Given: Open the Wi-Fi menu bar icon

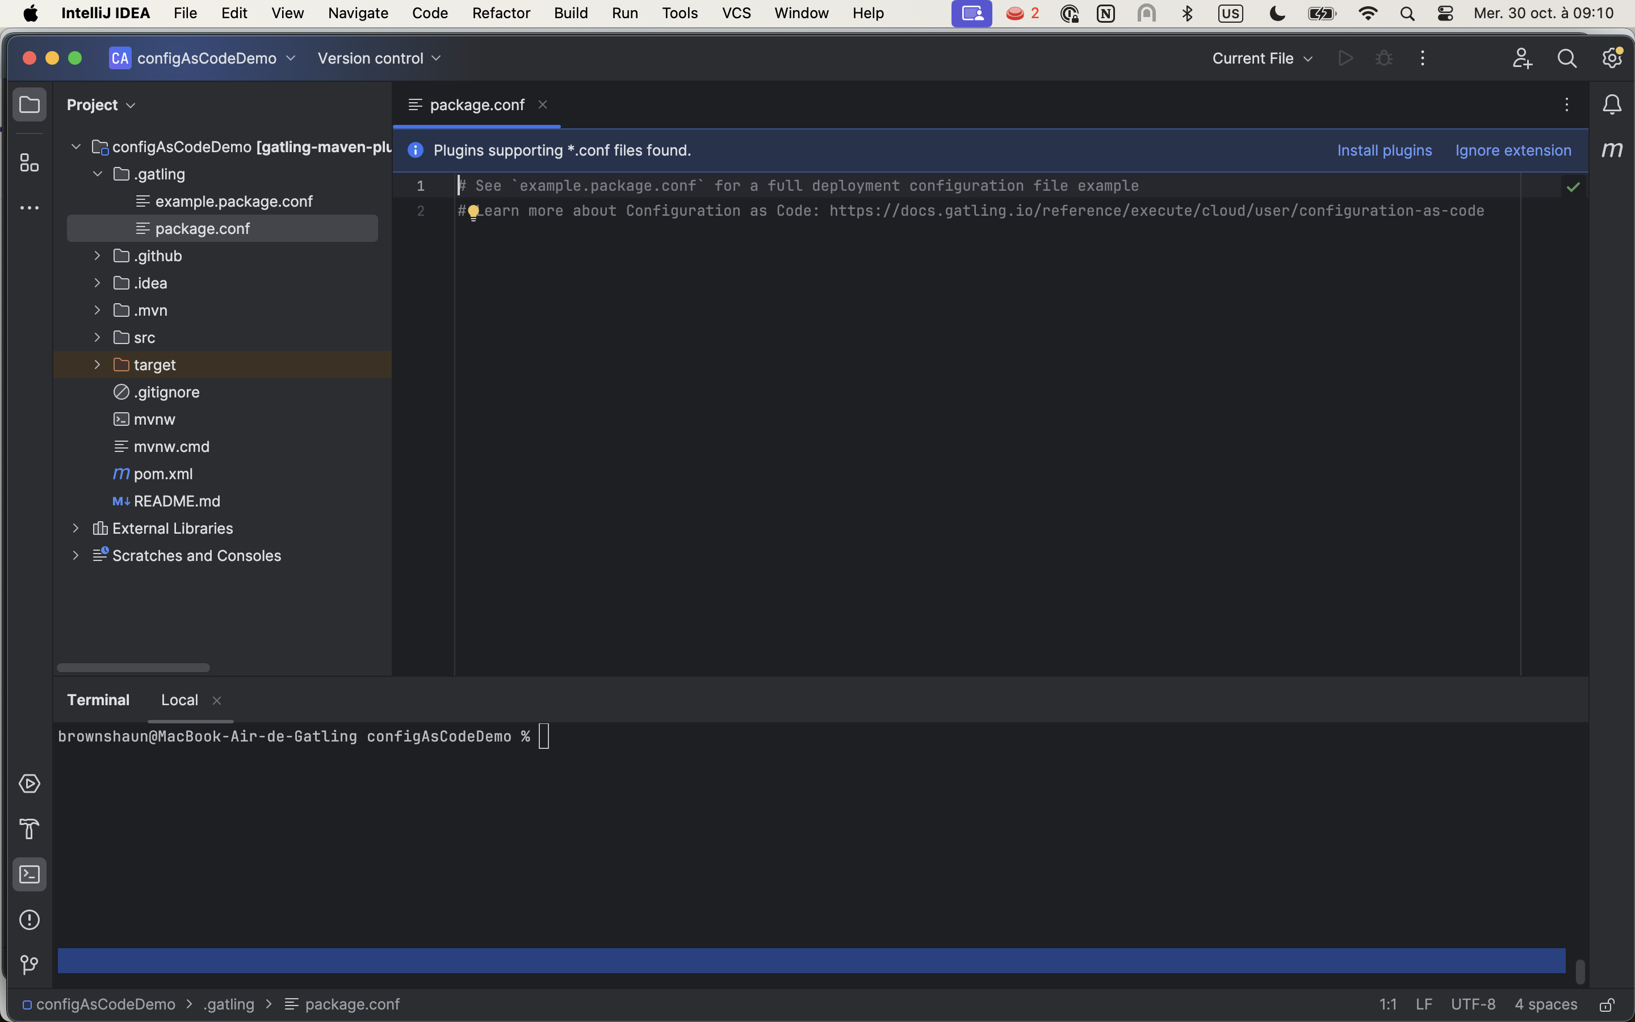Looking at the screenshot, I should pos(1368,14).
